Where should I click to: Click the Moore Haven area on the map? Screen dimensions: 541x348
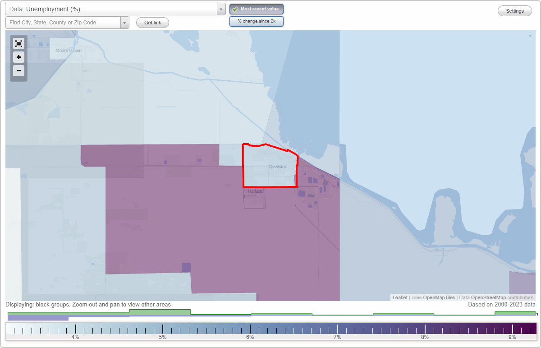(x=68, y=51)
